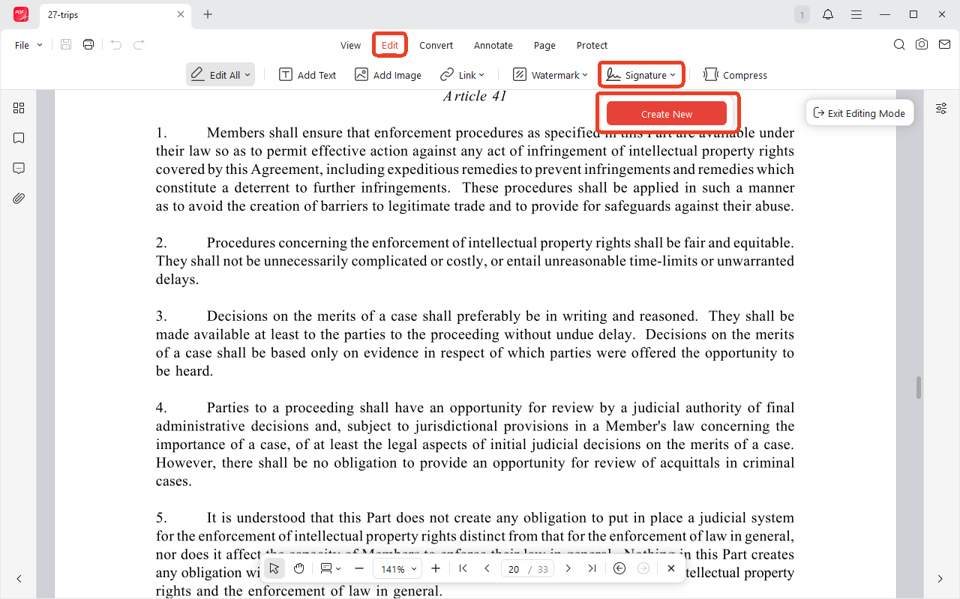Switch to the Page tab
Screen dimensions: 960x599
coord(544,45)
